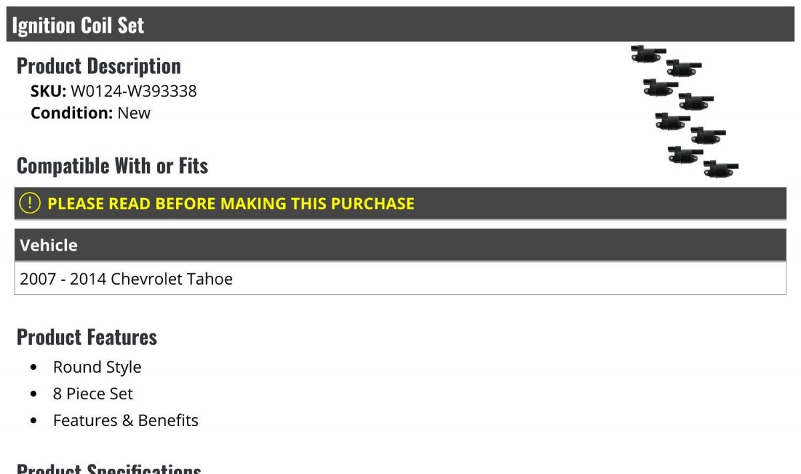Viewport: 801px width, 474px height.
Task: Open the ignition coil set product image
Action: point(685,112)
